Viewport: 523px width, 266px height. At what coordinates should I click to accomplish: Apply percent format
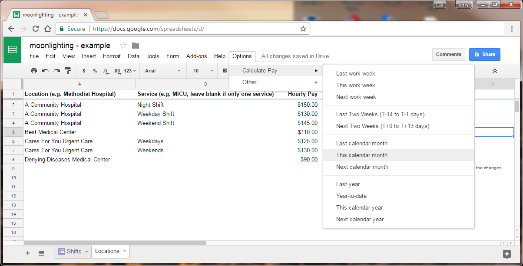click(x=95, y=71)
